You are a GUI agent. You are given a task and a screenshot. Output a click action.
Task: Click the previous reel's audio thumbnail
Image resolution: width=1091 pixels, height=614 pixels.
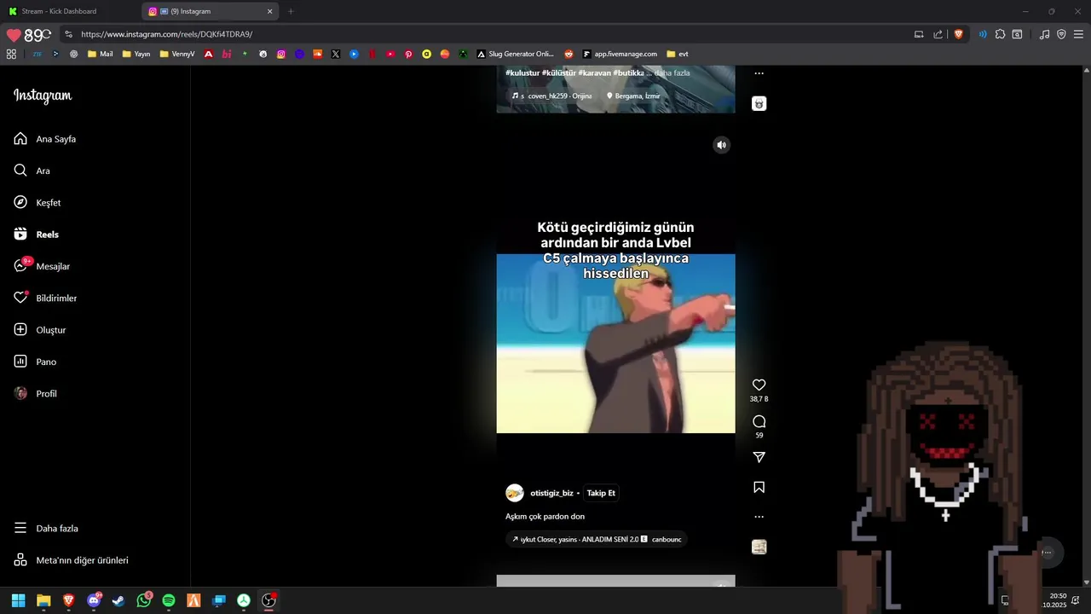pyautogui.click(x=759, y=103)
